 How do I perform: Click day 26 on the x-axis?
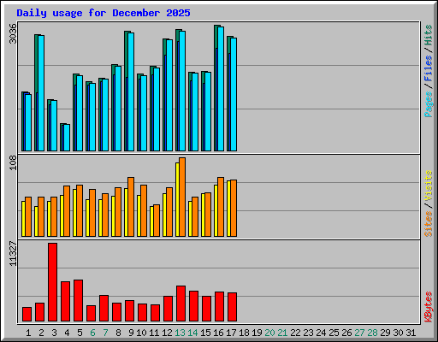tap(346, 333)
